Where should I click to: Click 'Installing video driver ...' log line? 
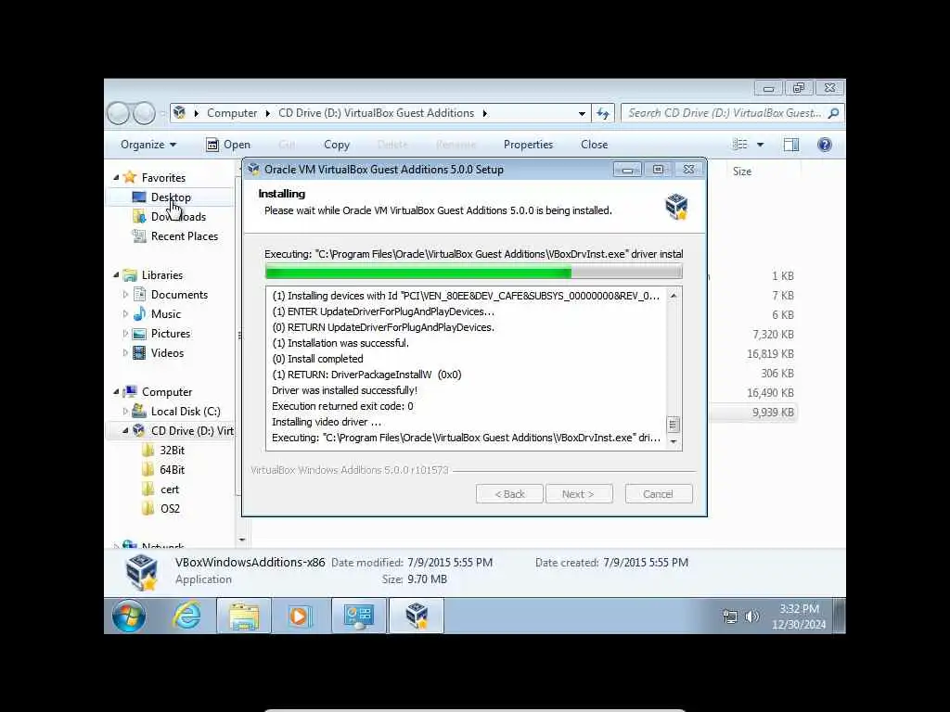click(x=327, y=422)
